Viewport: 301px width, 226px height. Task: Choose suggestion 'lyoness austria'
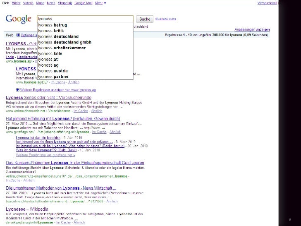pos(85,71)
